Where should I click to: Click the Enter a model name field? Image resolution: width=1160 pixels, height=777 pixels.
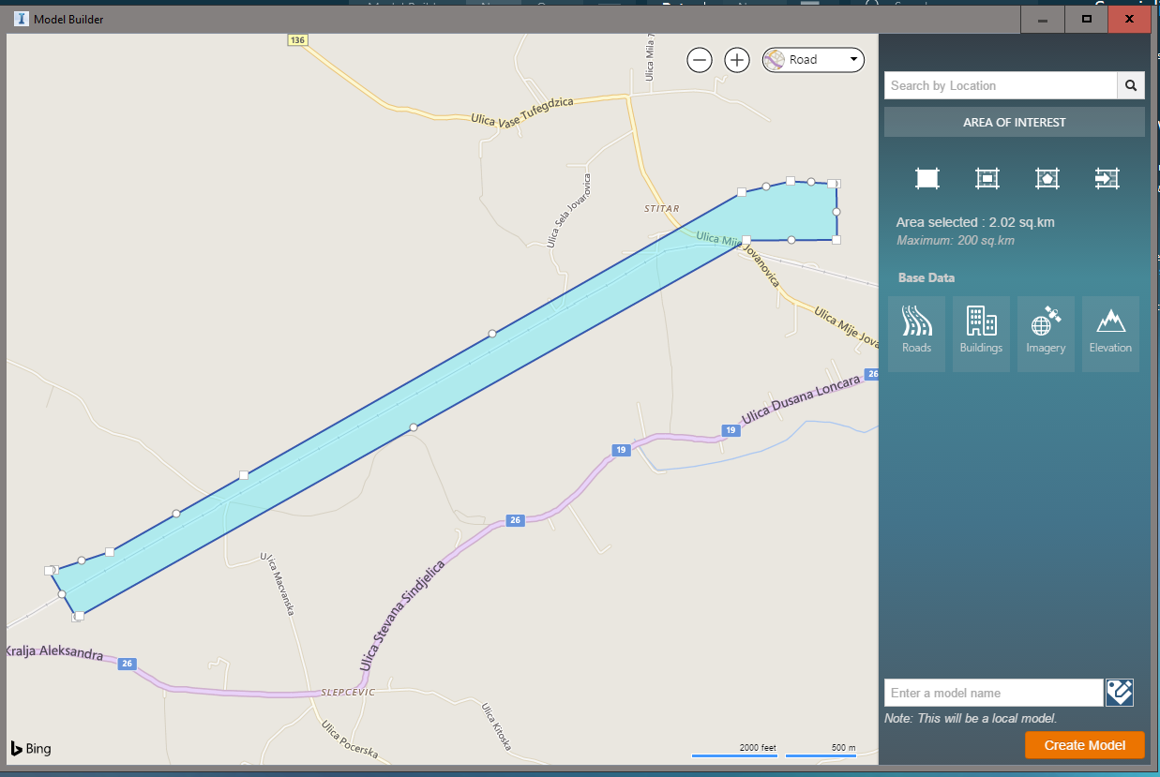(x=993, y=693)
